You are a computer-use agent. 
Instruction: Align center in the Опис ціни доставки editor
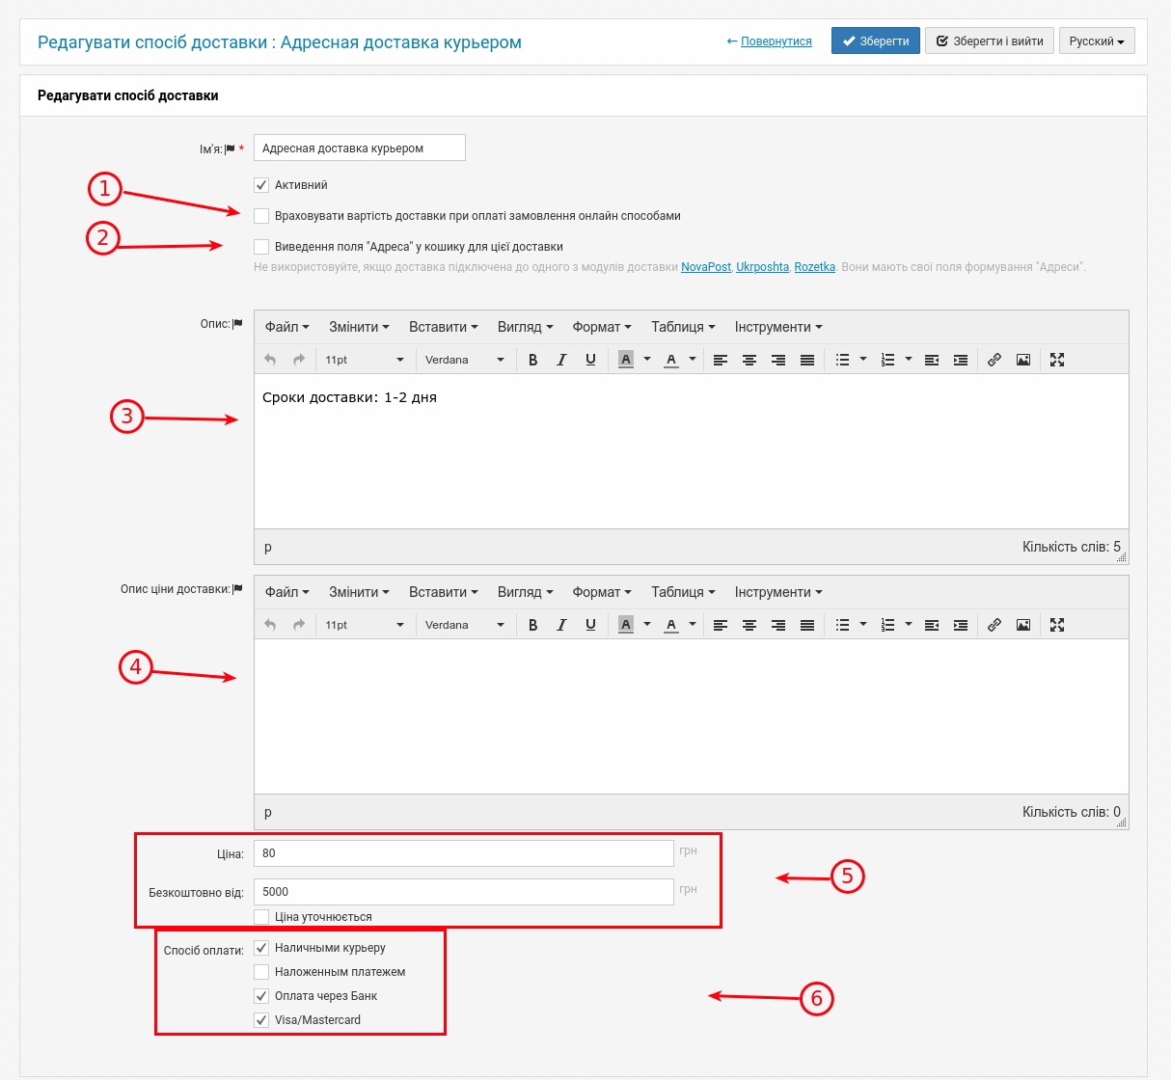(749, 625)
